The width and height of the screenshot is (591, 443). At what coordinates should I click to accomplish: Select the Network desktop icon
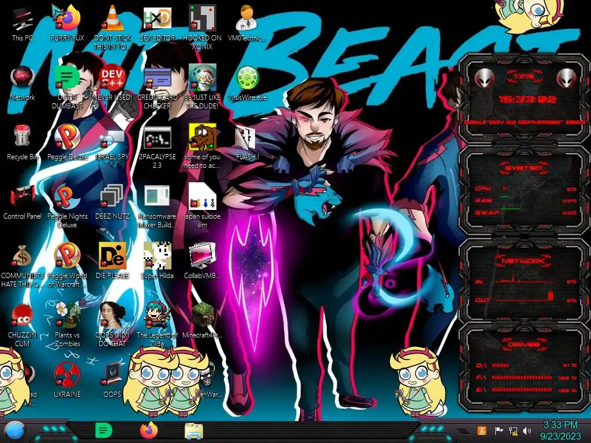tap(23, 83)
